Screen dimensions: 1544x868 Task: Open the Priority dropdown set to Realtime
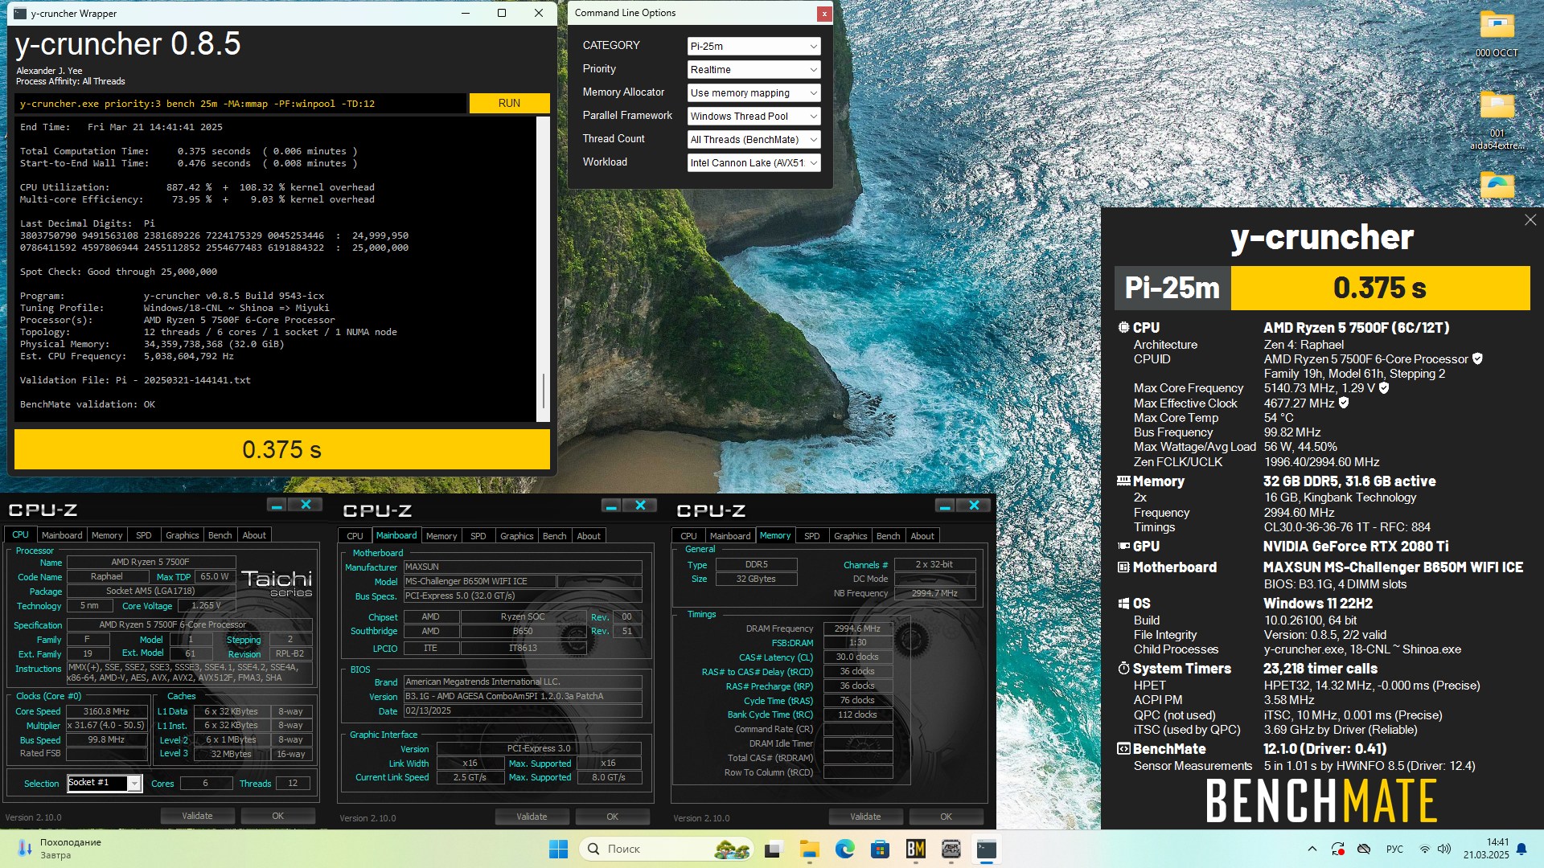click(754, 70)
